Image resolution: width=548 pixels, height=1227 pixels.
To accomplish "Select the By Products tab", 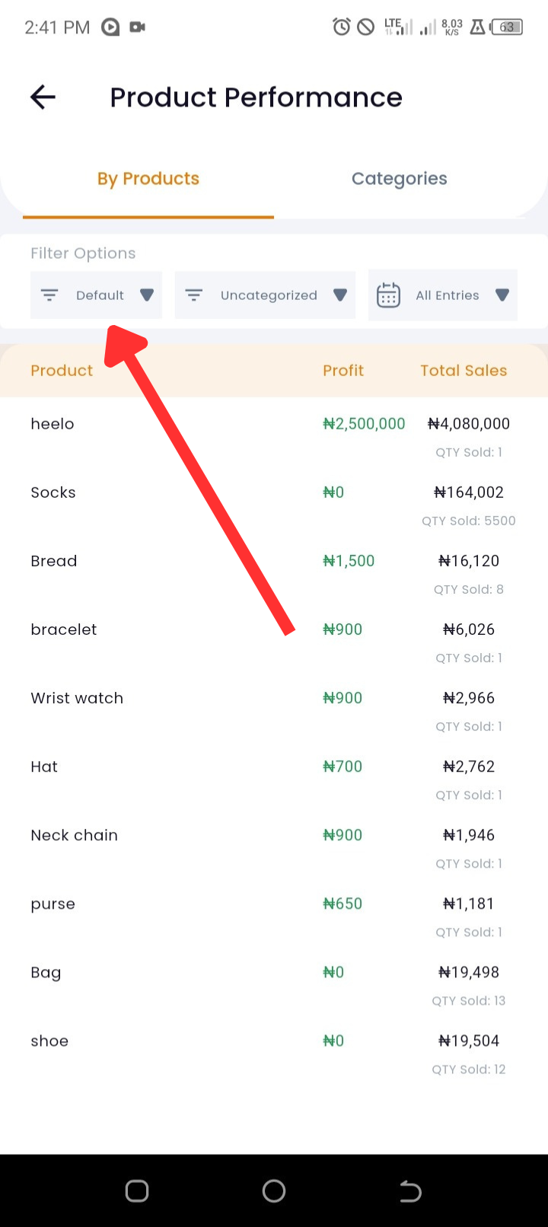I will (148, 179).
